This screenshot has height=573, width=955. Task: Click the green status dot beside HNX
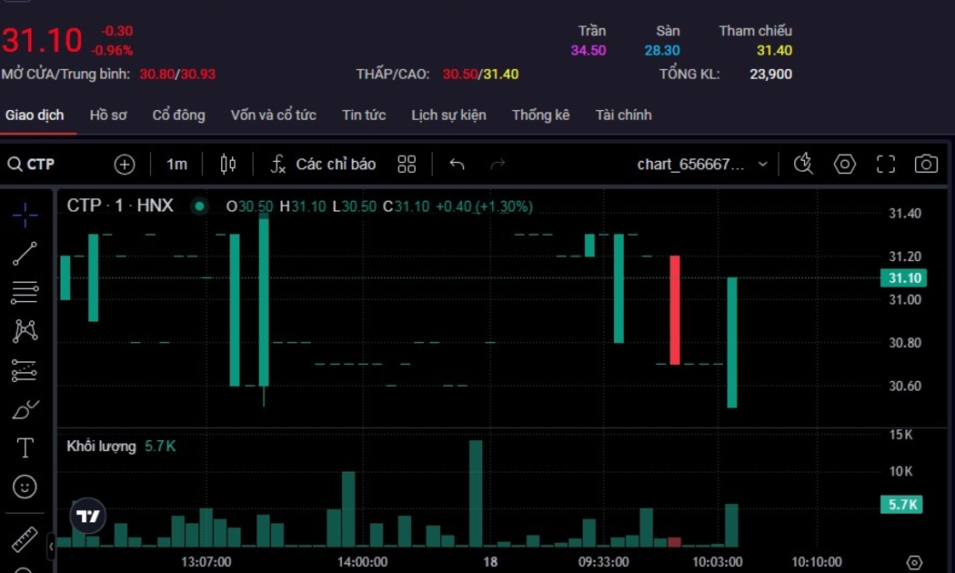[199, 206]
